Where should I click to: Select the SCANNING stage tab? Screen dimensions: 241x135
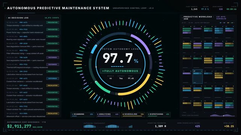[x=82, y=115]
